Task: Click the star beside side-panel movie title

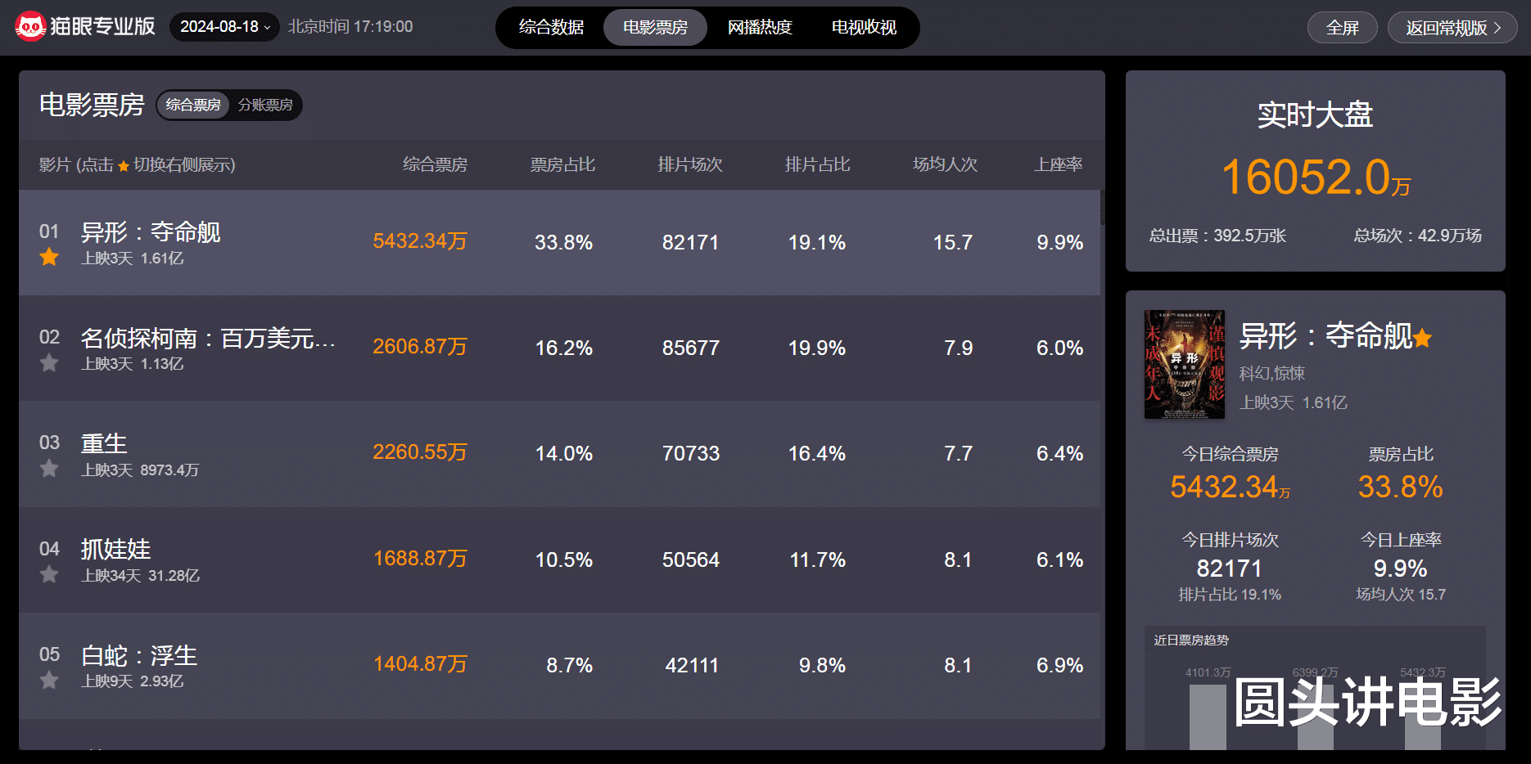Action: (1422, 337)
